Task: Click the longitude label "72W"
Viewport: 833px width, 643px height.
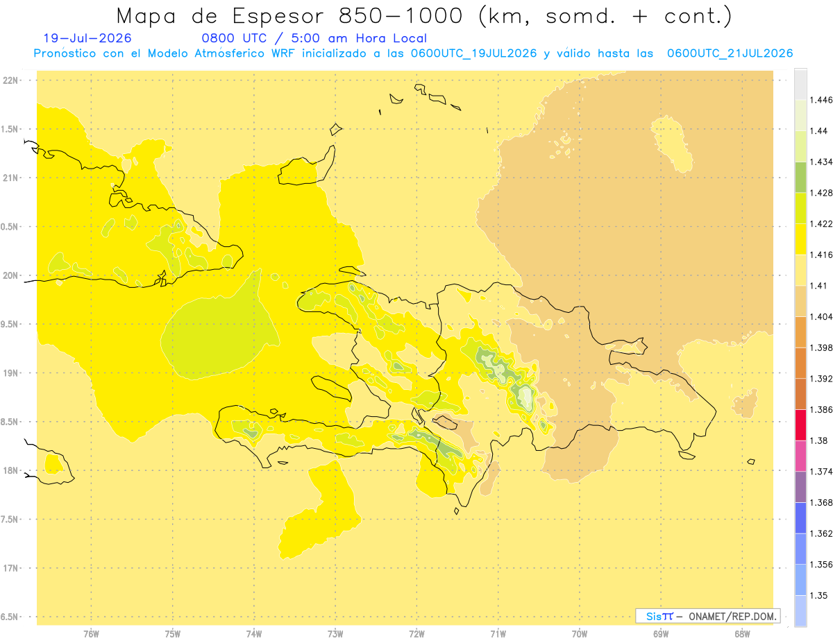Action: coord(416,634)
